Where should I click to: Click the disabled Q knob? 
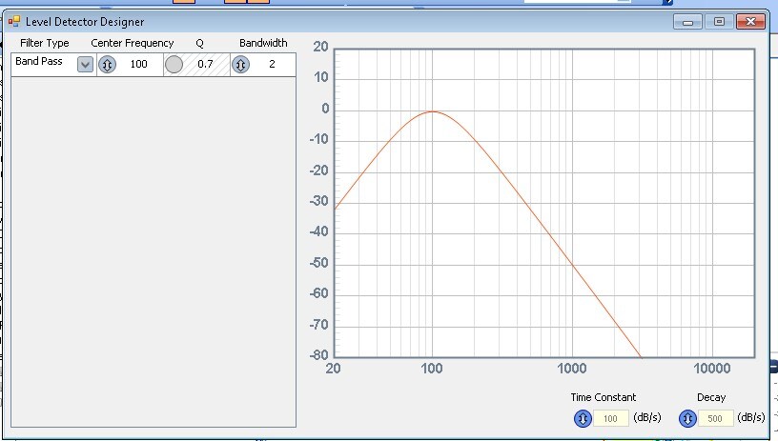[x=174, y=65]
